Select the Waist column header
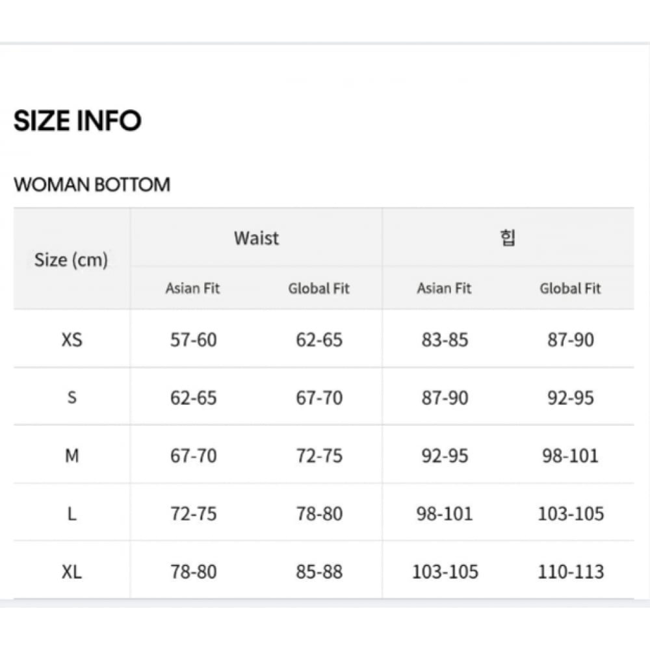The width and height of the screenshot is (650, 650). [x=256, y=238]
